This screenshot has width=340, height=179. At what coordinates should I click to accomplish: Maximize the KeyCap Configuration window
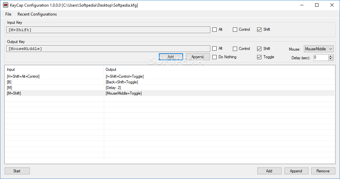pos(317,5)
